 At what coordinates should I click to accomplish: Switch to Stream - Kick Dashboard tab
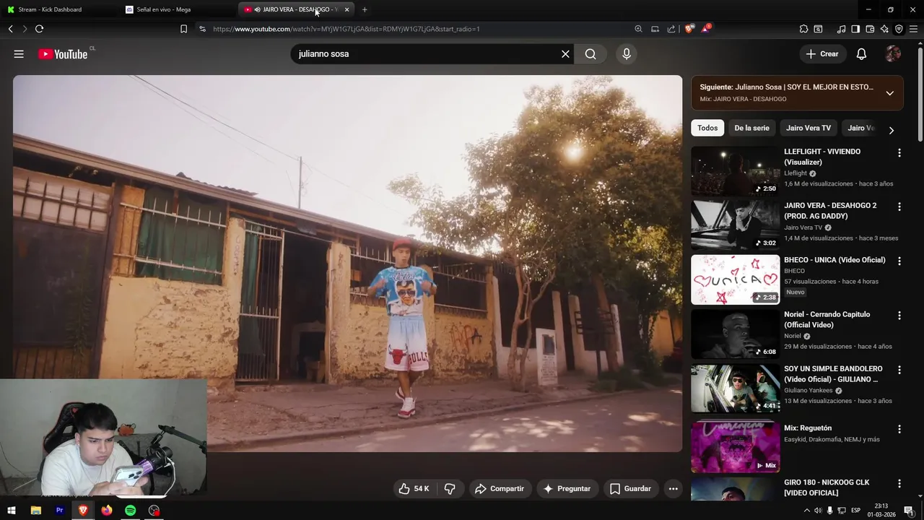(x=58, y=9)
